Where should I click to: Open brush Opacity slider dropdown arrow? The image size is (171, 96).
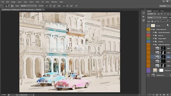[x=50, y=6]
